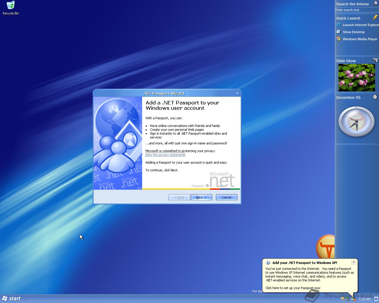
Task: Open the View the privacy statement link
Action: [165, 155]
